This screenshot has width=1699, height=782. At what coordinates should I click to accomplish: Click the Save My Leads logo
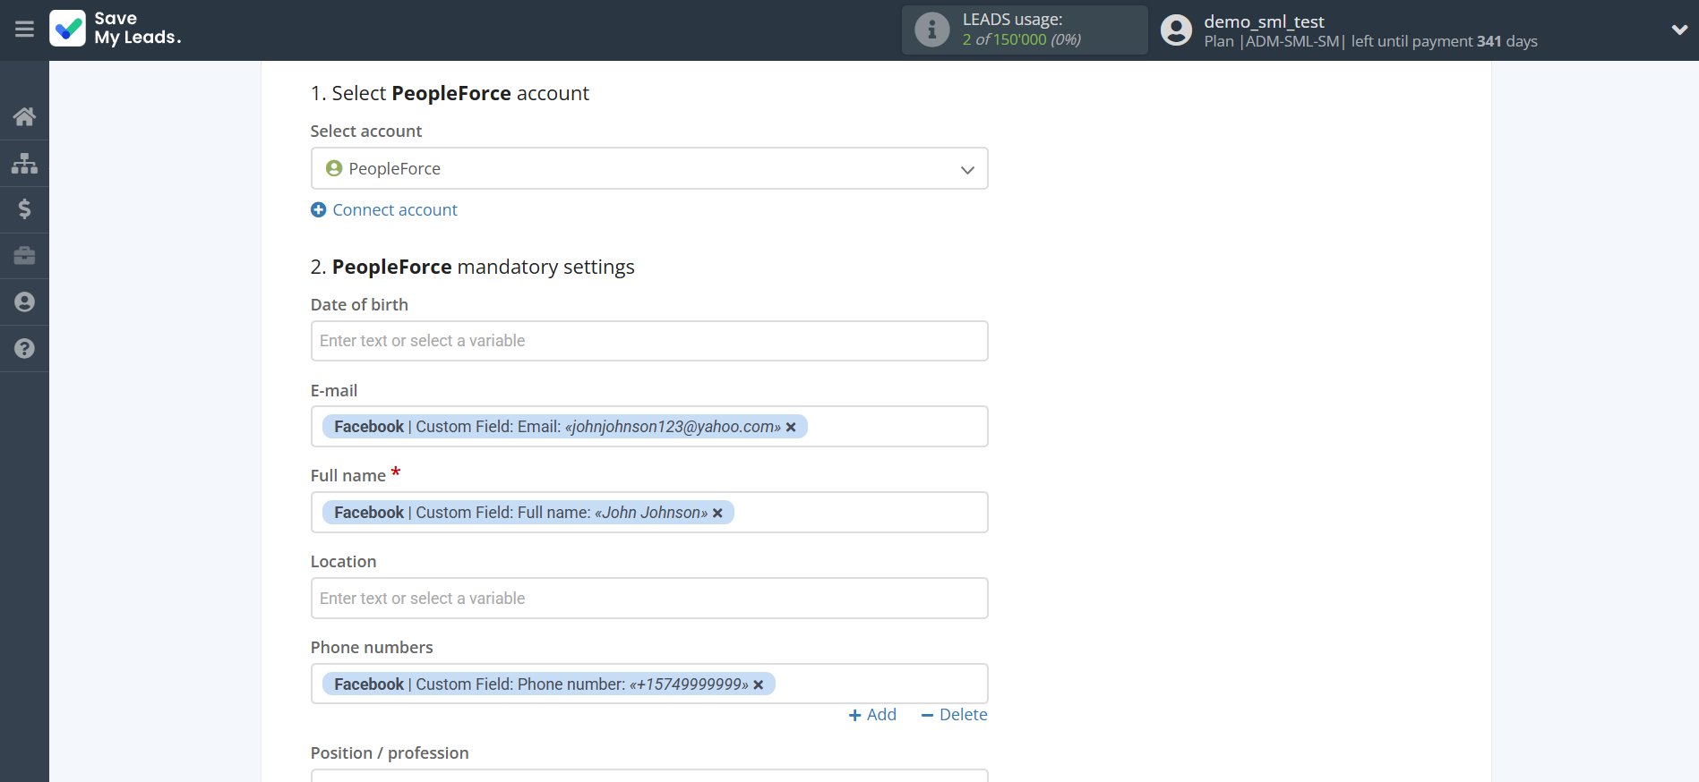pyautogui.click(x=116, y=29)
